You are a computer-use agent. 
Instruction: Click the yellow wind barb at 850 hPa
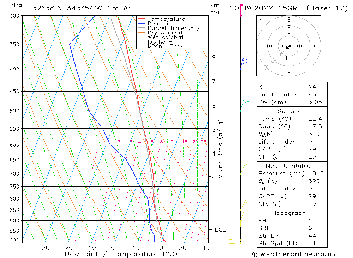point(243,205)
